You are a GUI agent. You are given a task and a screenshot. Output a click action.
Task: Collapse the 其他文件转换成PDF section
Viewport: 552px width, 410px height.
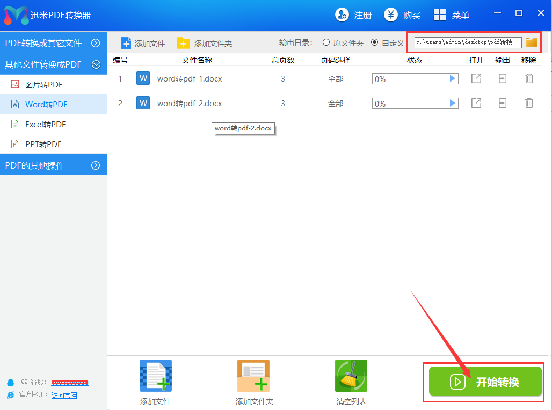pos(96,64)
